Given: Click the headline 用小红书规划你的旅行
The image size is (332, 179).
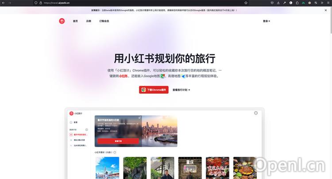Looking at the screenshot, I should [165, 58].
